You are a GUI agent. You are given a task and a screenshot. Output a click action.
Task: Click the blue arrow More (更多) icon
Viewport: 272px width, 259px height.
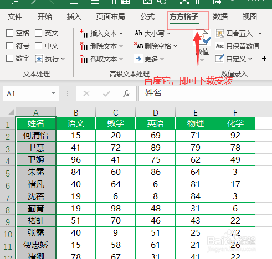[x=138, y=59]
